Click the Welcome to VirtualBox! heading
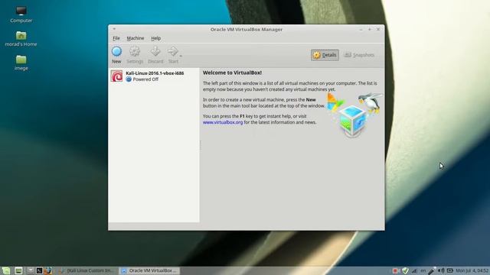This screenshot has height=275, width=490. (x=232, y=73)
